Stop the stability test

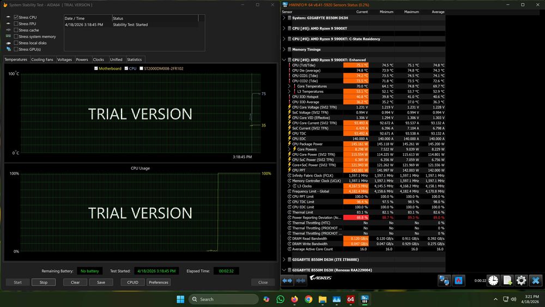[44, 282]
